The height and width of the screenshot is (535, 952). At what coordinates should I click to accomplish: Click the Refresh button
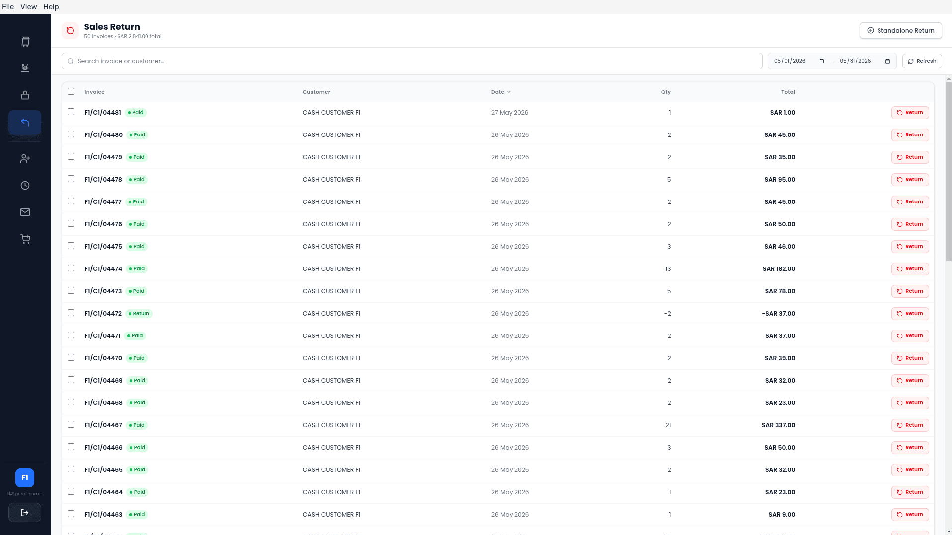coord(922,61)
